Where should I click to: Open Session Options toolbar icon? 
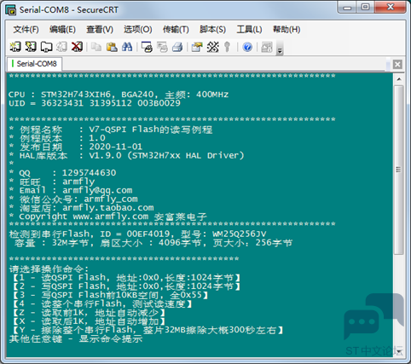click(x=197, y=47)
